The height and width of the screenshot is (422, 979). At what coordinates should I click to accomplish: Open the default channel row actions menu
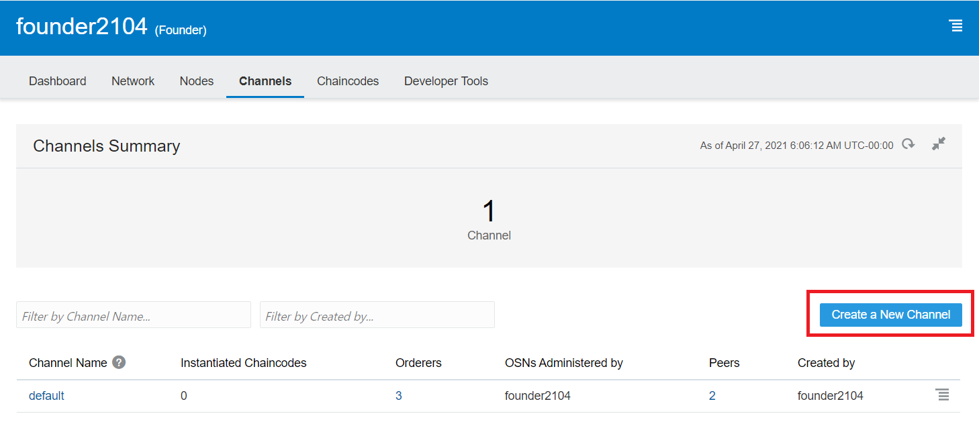click(x=943, y=395)
